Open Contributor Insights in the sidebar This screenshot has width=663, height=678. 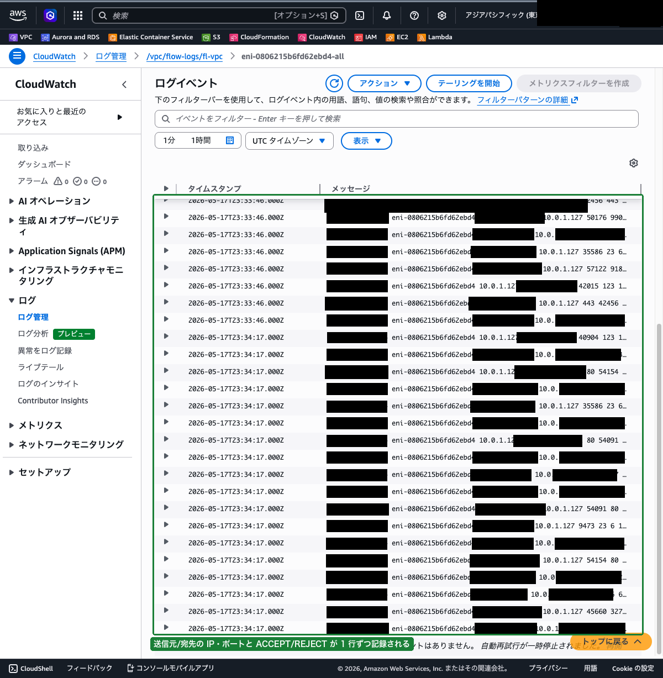click(x=53, y=401)
